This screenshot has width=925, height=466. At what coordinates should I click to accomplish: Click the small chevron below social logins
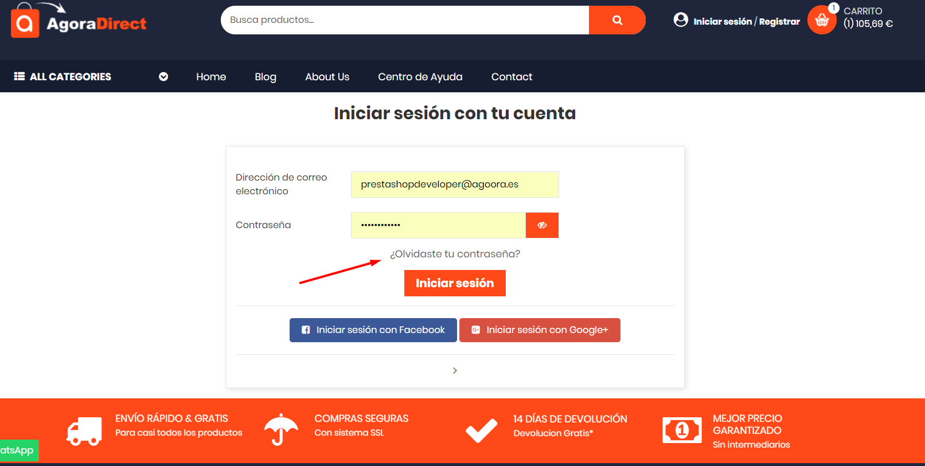pos(455,371)
